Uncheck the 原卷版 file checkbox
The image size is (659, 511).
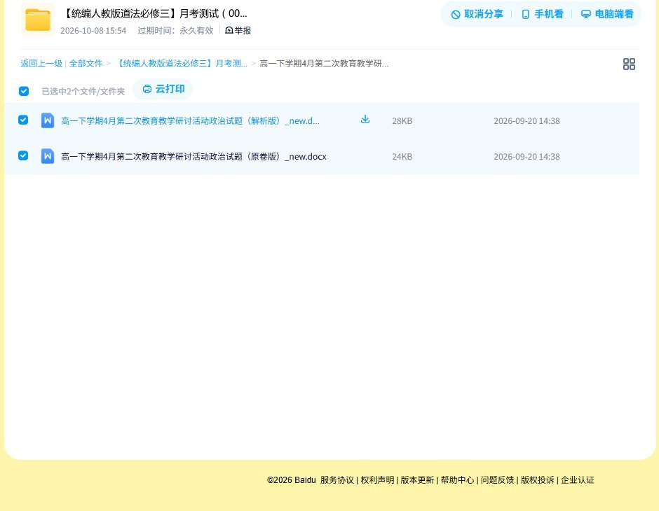23,155
